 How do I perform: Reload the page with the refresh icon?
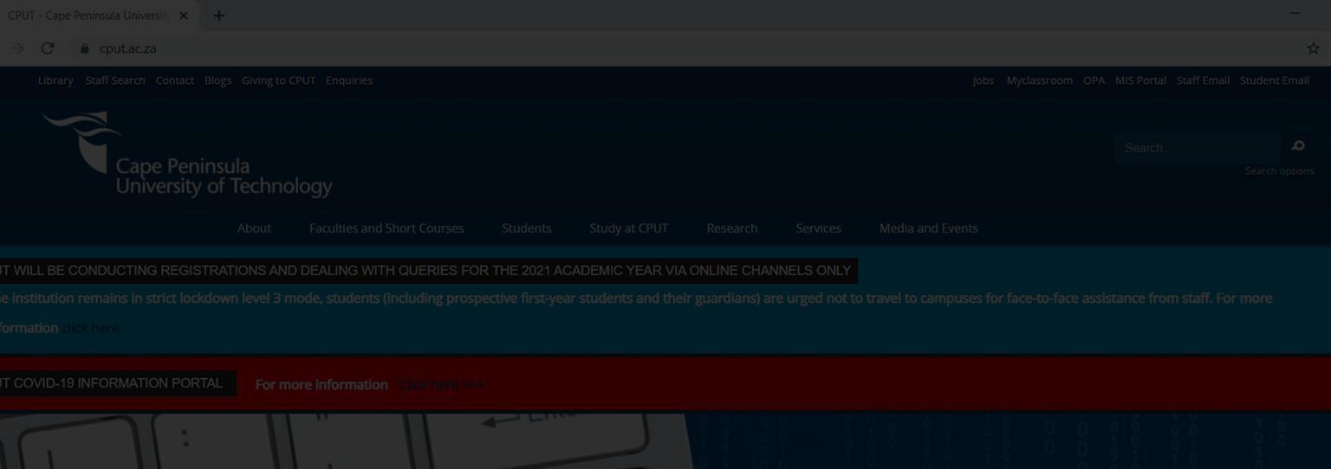pos(48,48)
